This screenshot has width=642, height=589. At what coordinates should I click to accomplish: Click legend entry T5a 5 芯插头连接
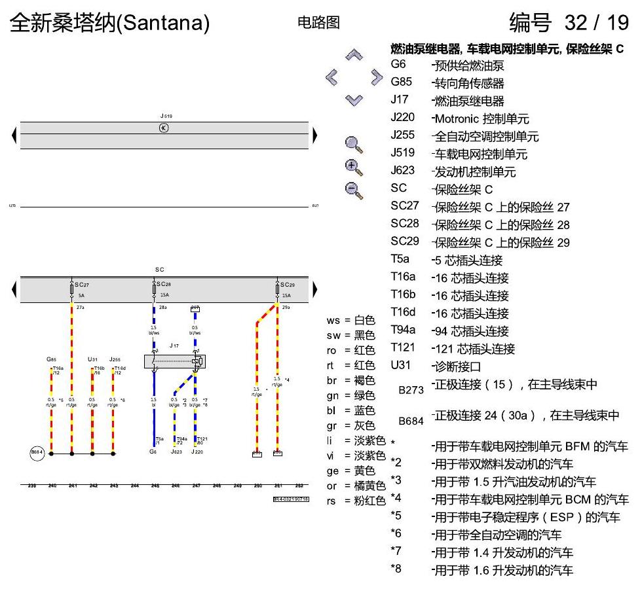(447, 260)
